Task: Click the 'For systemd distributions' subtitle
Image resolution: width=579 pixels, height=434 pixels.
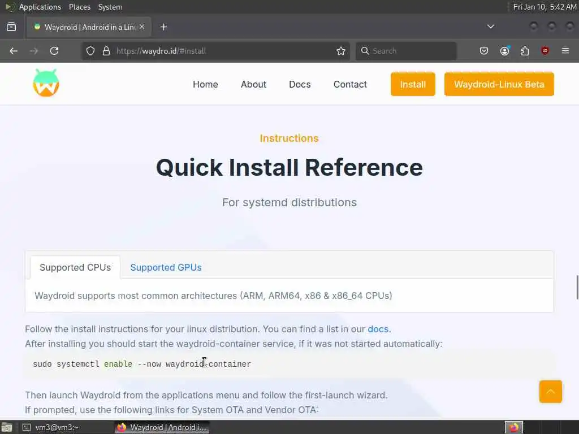Action: (289, 203)
